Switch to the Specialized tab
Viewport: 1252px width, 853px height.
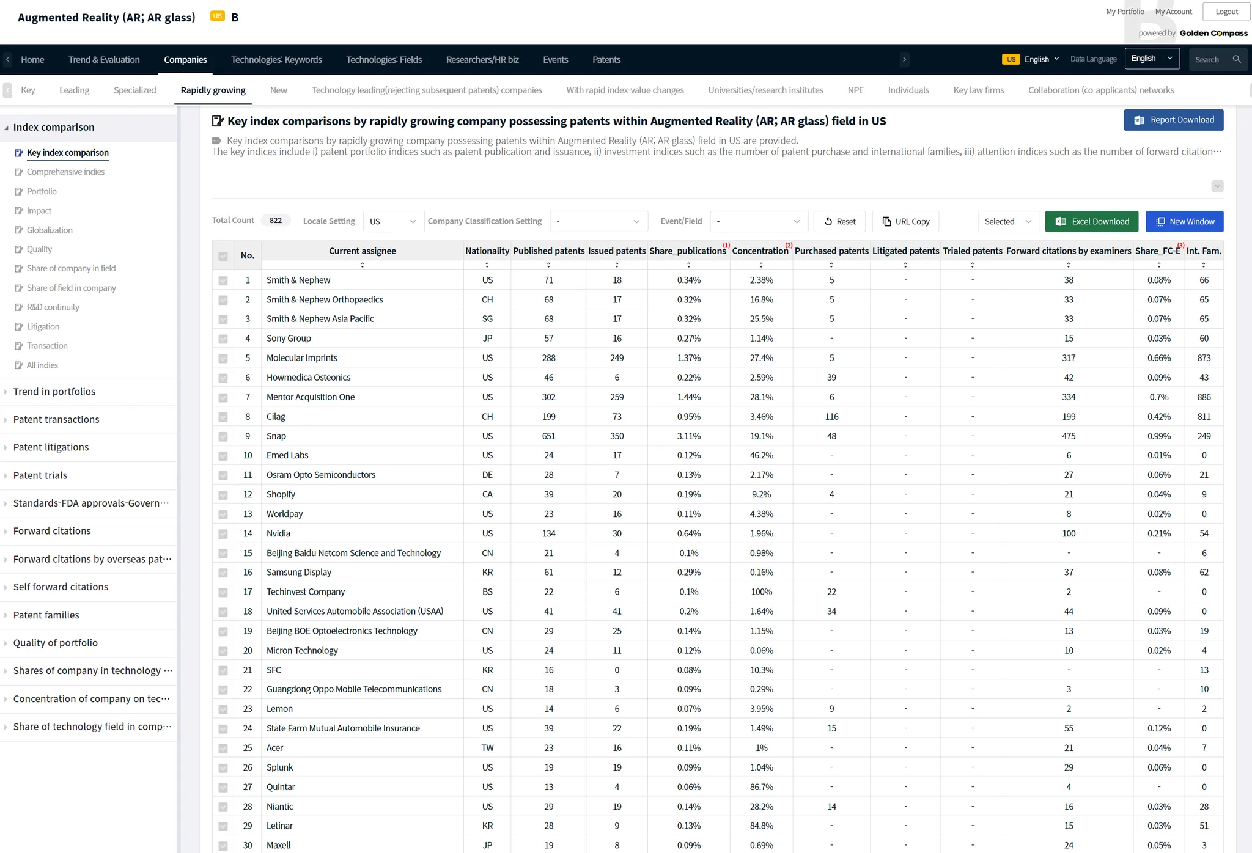click(134, 90)
